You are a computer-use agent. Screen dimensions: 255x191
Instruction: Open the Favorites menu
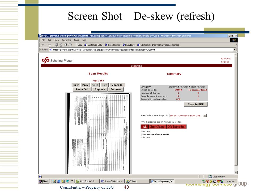[66, 40]
